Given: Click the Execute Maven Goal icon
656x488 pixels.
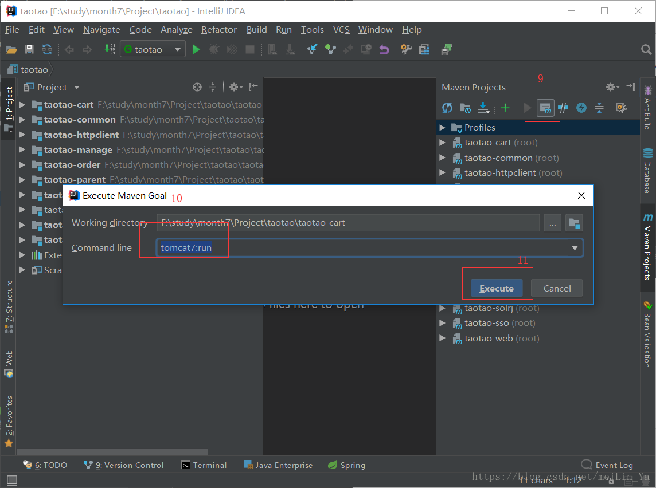Looking at the screenshot, I should click(x=545, y=108).
